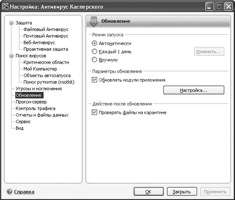This screenshot has width=235, height=200.
Task: Open the Вид appearance settings
Action: 20,128
